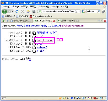The image size is (108, 101).
Task: Open the search engine chooser dropdown
Action: [86, 11]
